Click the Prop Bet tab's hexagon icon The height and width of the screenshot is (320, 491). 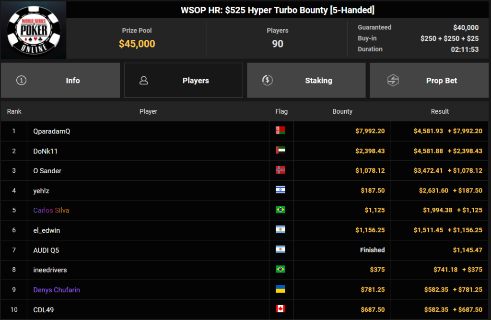[393, 80]
